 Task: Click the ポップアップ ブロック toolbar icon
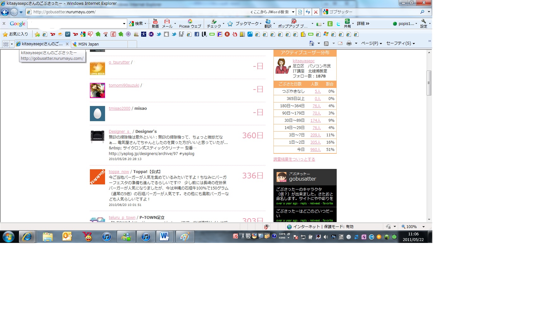(x=293, y=23)
